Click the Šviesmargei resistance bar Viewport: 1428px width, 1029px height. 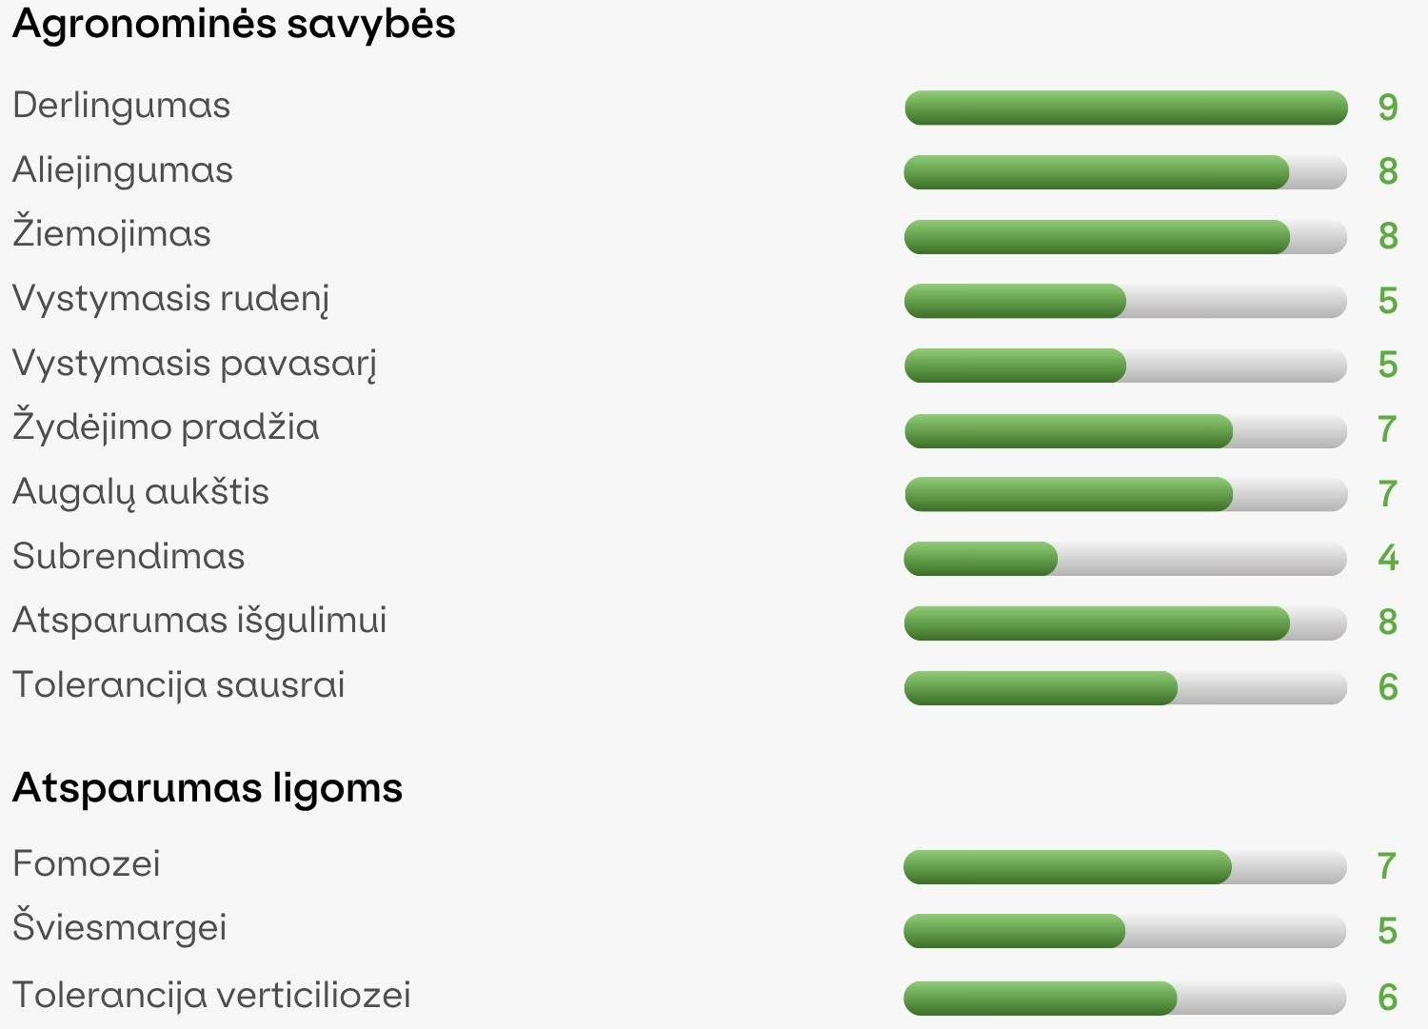[x=1125, y=931]
